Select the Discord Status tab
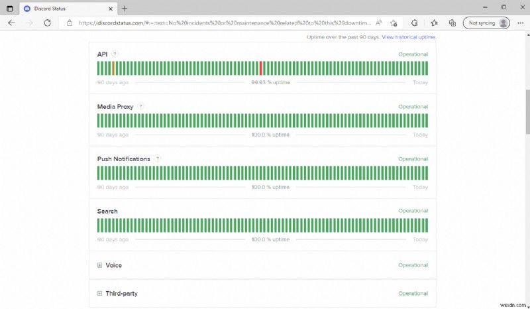This screenshot has width=530, height=309. click(x=69, y=9)
